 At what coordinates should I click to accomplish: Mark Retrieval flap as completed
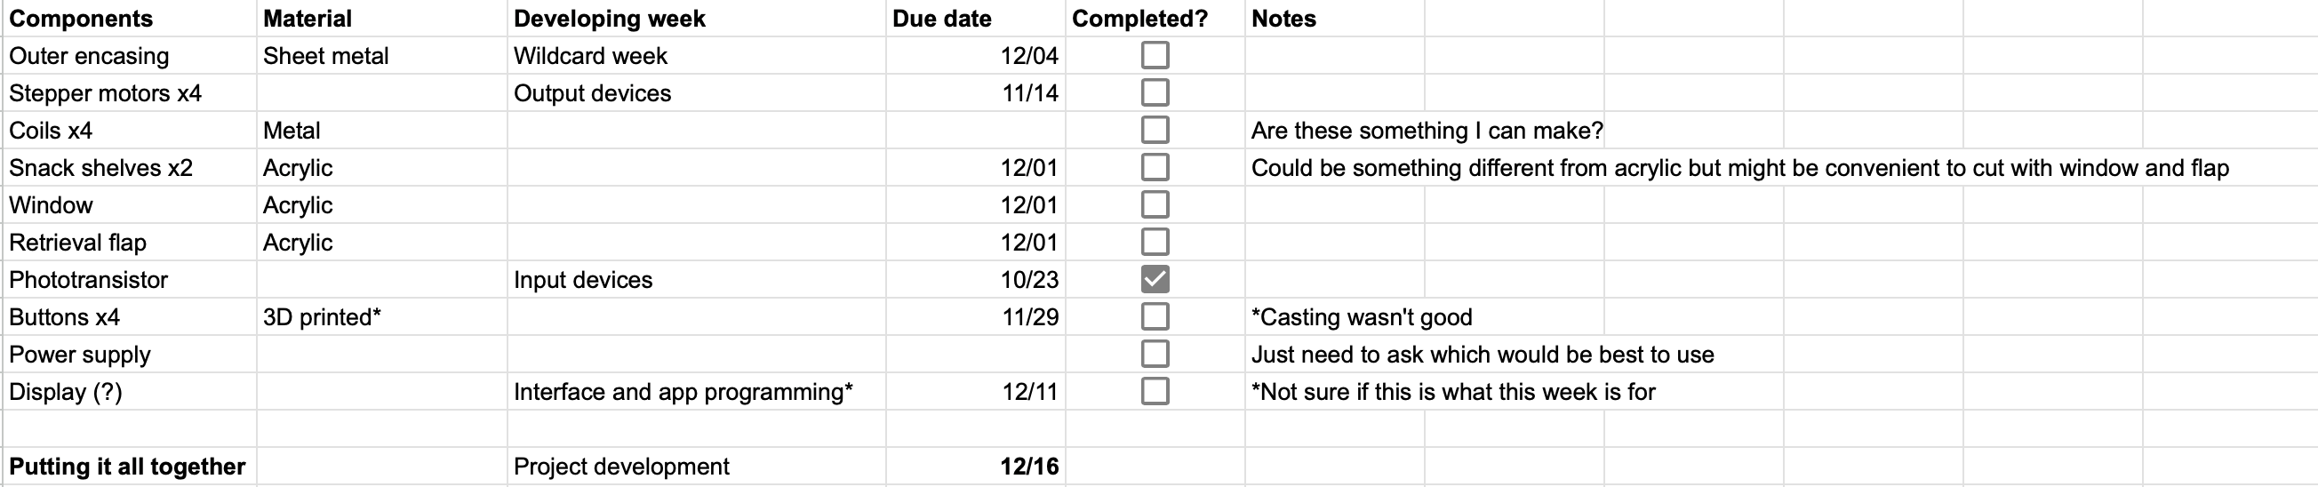(x=1155, y=242)
